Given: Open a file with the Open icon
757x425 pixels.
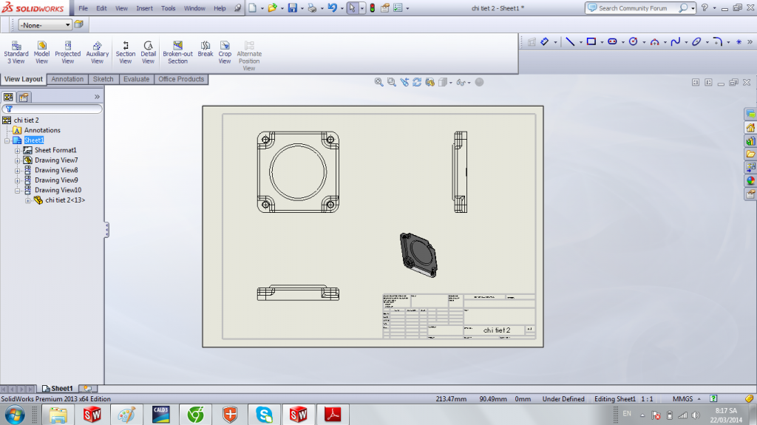Looking at the screenshot, I should 272,7.
